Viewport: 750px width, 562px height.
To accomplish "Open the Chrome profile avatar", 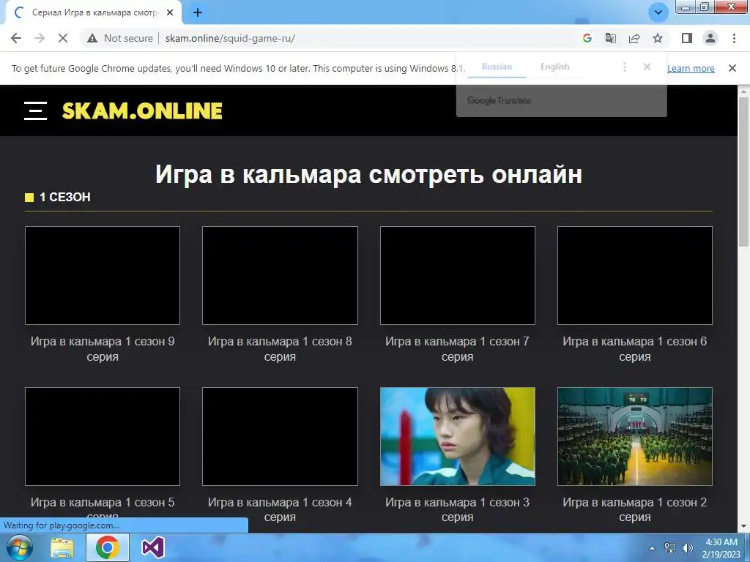I will 710,38.
